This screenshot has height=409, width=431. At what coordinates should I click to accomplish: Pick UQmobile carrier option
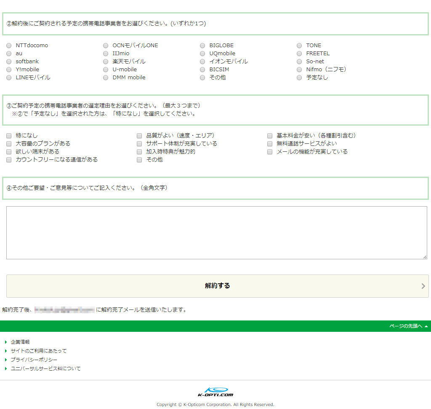(202, 54)
